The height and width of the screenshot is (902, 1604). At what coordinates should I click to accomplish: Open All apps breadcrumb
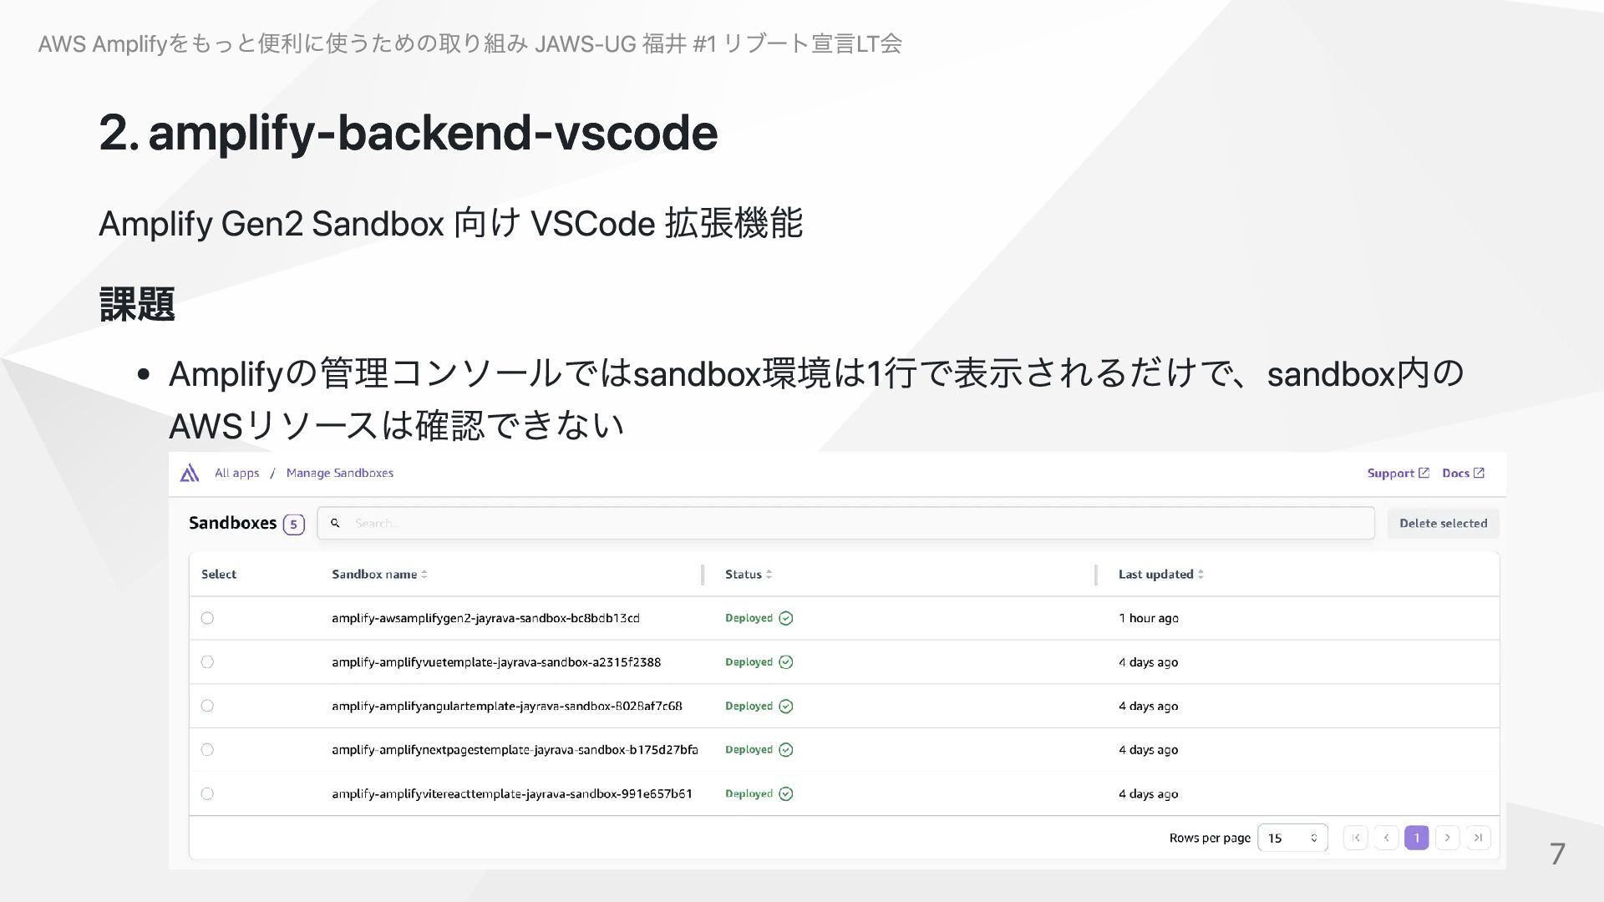[x=236, y=473]
